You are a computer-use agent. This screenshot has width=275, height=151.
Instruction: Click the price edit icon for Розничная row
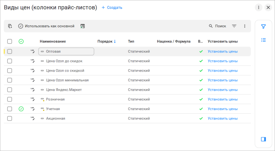[33, 99]
